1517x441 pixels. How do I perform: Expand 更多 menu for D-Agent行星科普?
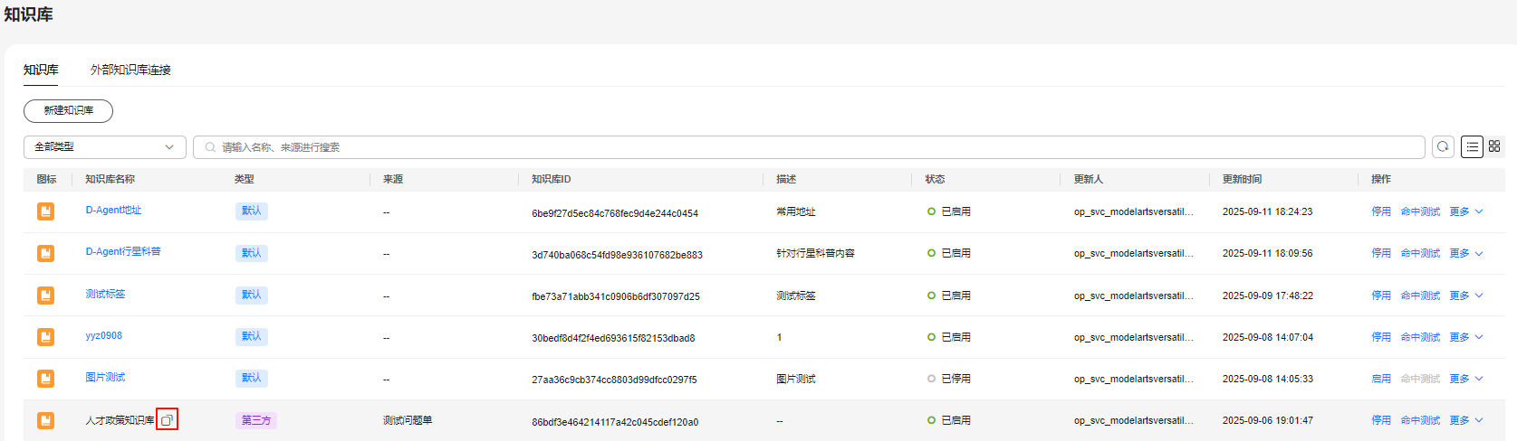[x=1465, y=253]
